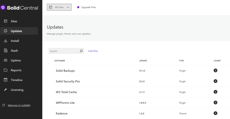
Task: Click the Plugin type of WPForms Lite
Action: 182,103
